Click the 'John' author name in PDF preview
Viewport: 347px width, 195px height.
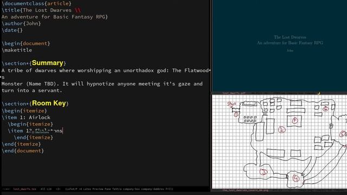point(290,50)
